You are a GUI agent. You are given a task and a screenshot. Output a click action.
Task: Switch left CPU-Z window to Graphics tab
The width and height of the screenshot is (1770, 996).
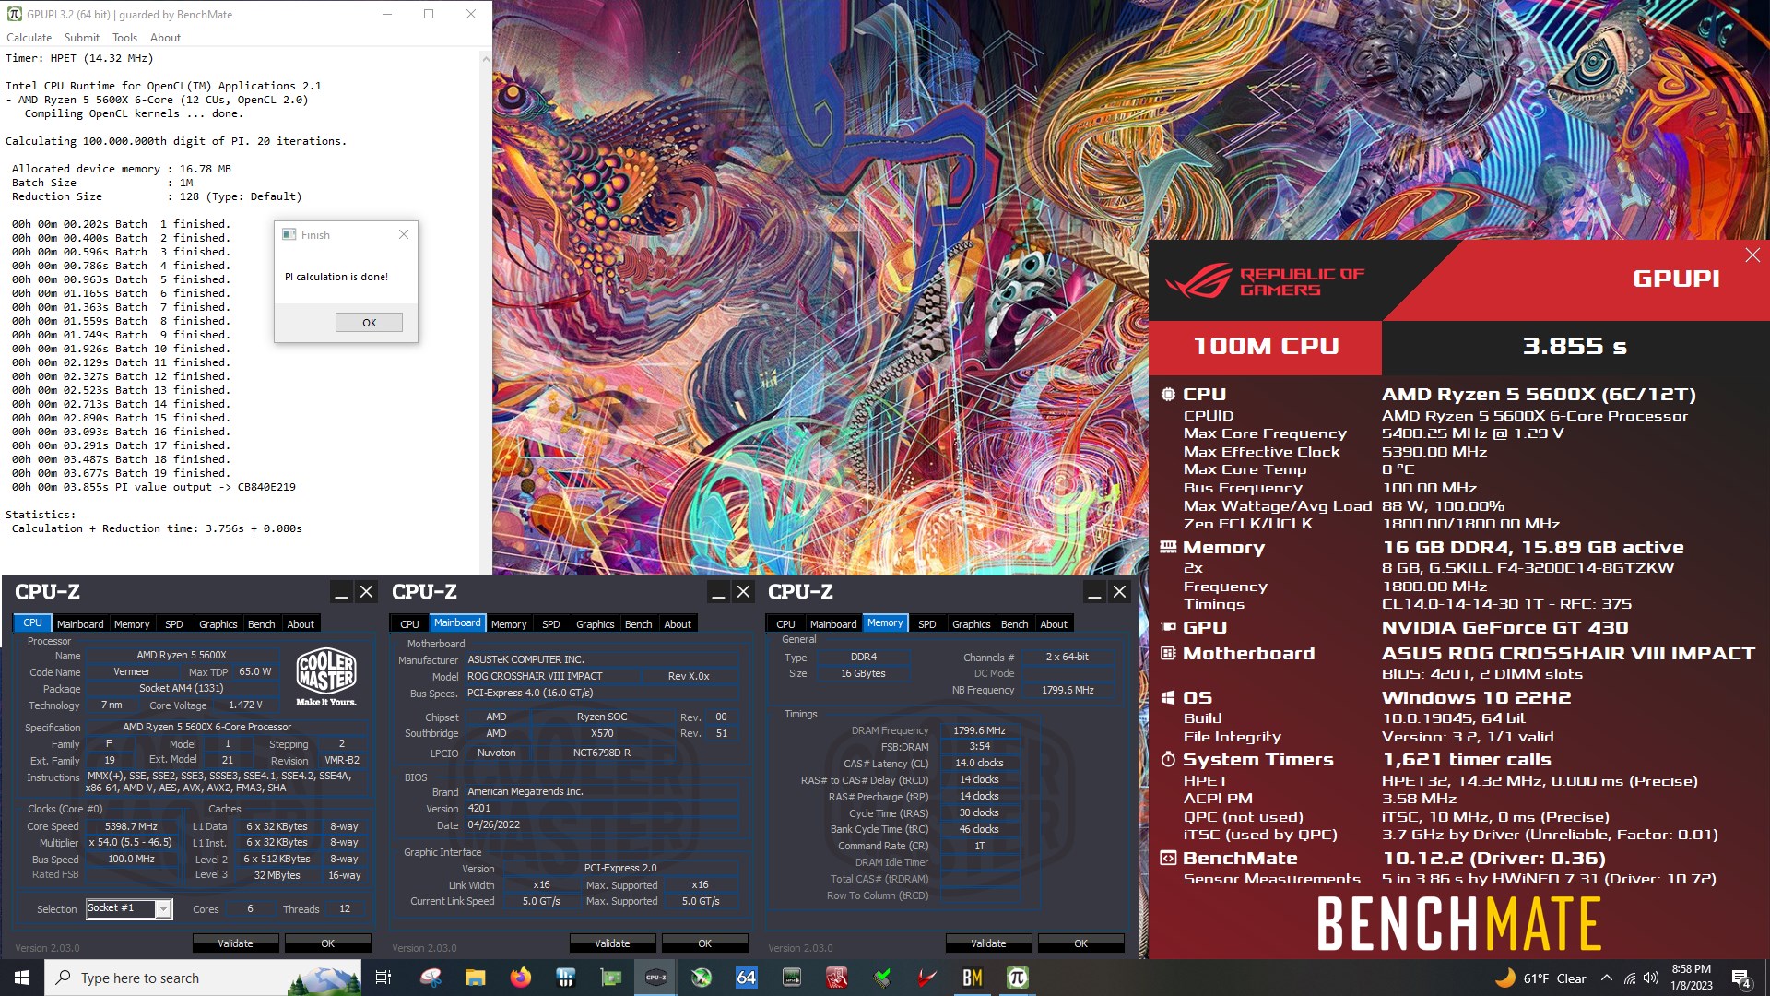coord(218,624)
